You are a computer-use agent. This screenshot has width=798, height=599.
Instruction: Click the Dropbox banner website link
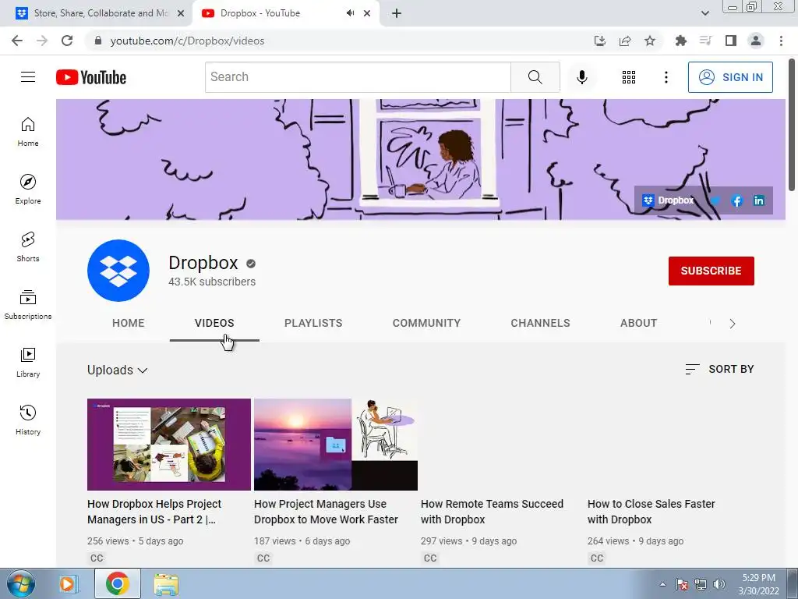(x=668, y=200)
